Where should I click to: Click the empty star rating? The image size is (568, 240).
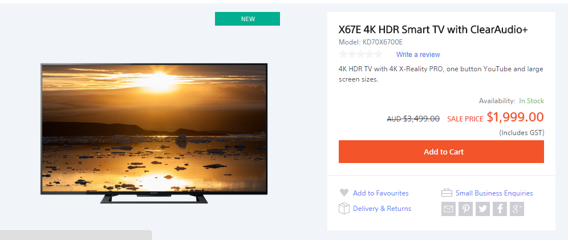[360, 55]
